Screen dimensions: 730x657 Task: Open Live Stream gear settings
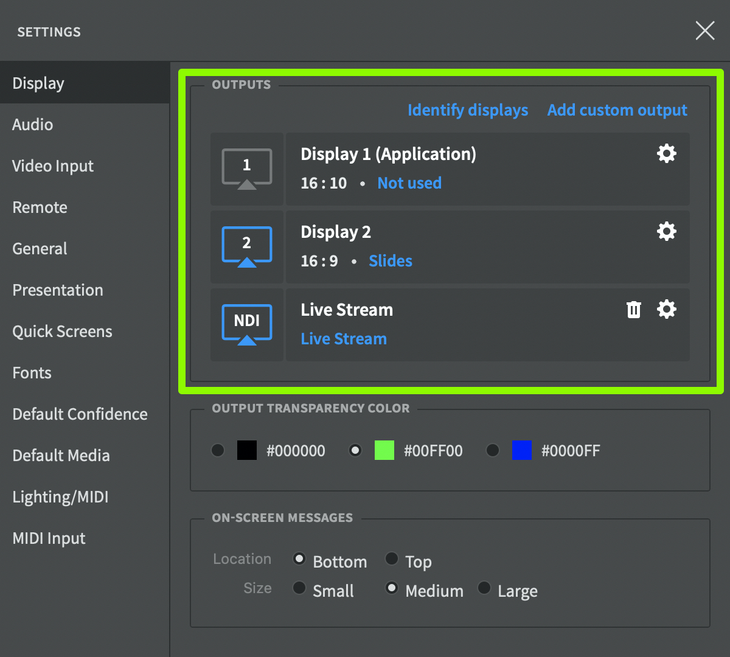coord(667,309)
